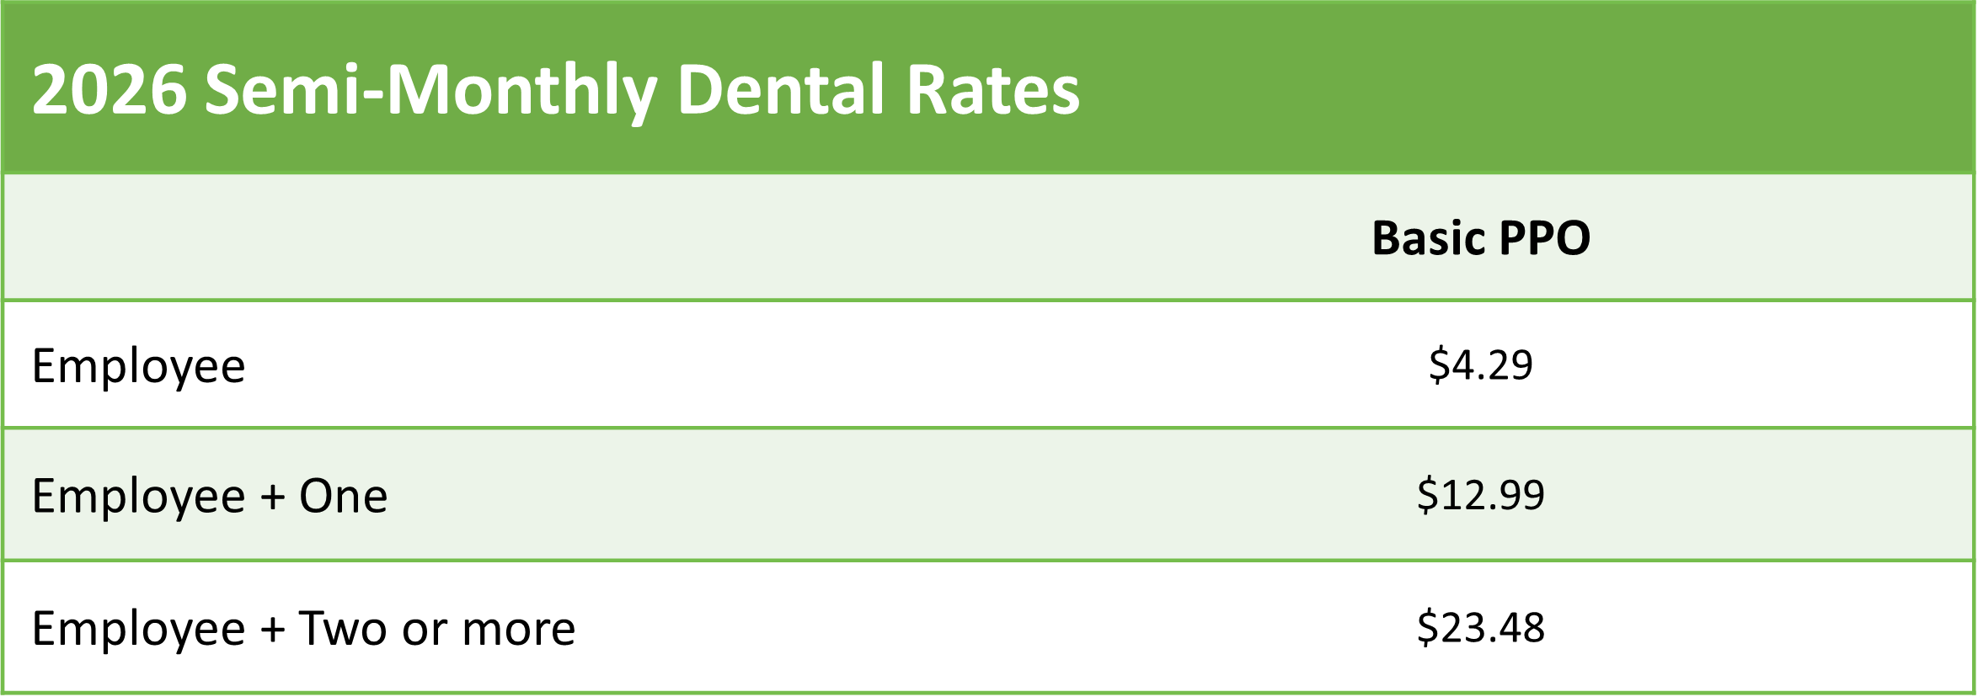
Task: Select the word "Dental" in the title
Action: point(779,90)
